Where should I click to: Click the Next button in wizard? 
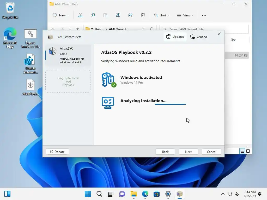[188, 152]
